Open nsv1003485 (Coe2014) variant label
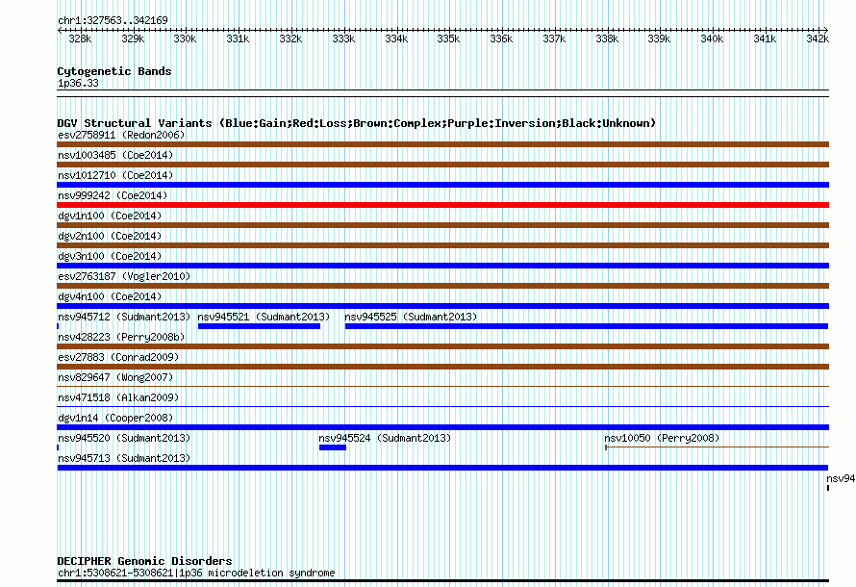Viewport: 856px width, 587px height. (x=115, y=155)
